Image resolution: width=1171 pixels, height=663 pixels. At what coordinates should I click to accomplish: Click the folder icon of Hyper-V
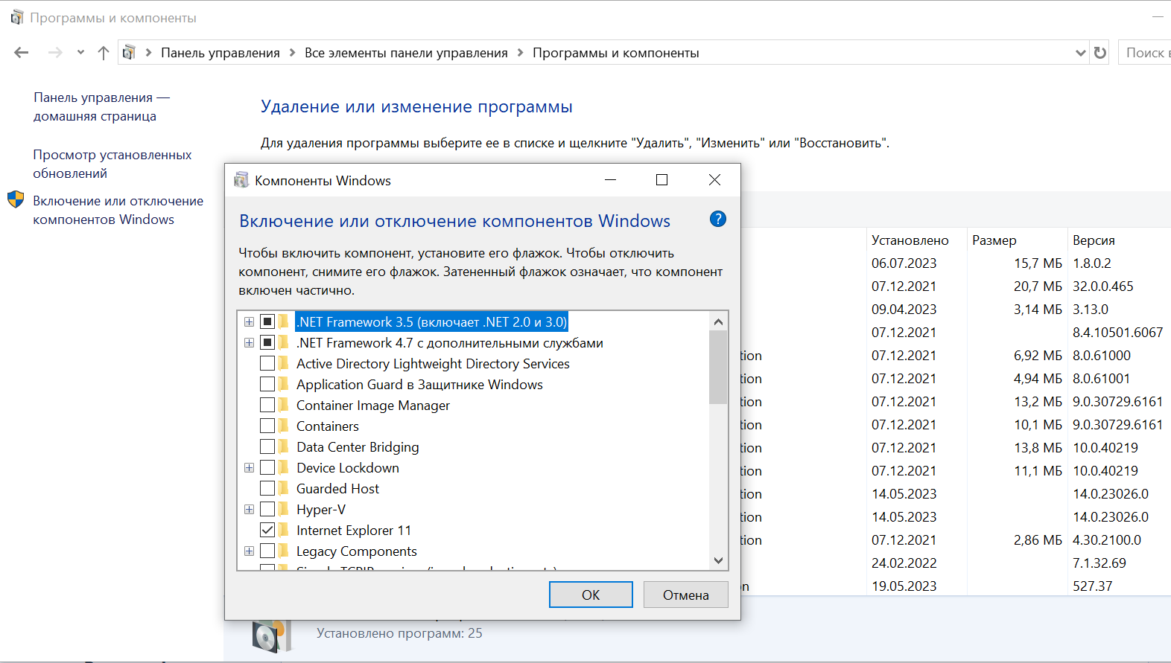pyautogui.click(x=284, y=509)
